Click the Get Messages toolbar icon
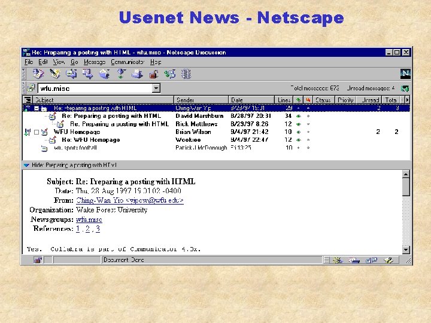The width and height of the screenshot is (431, 323). [x=38, y=74]
